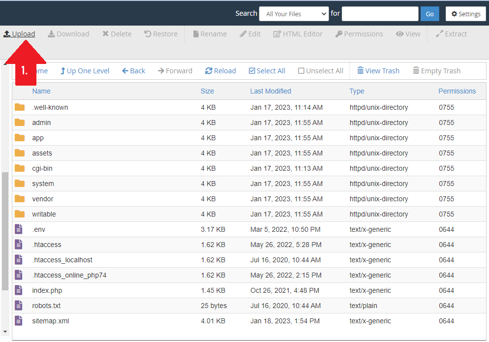Viewport: 489px width, 342px height.
Task: Navigate Back in file manager
Action: pyautogui.click(x=133, y=71)
